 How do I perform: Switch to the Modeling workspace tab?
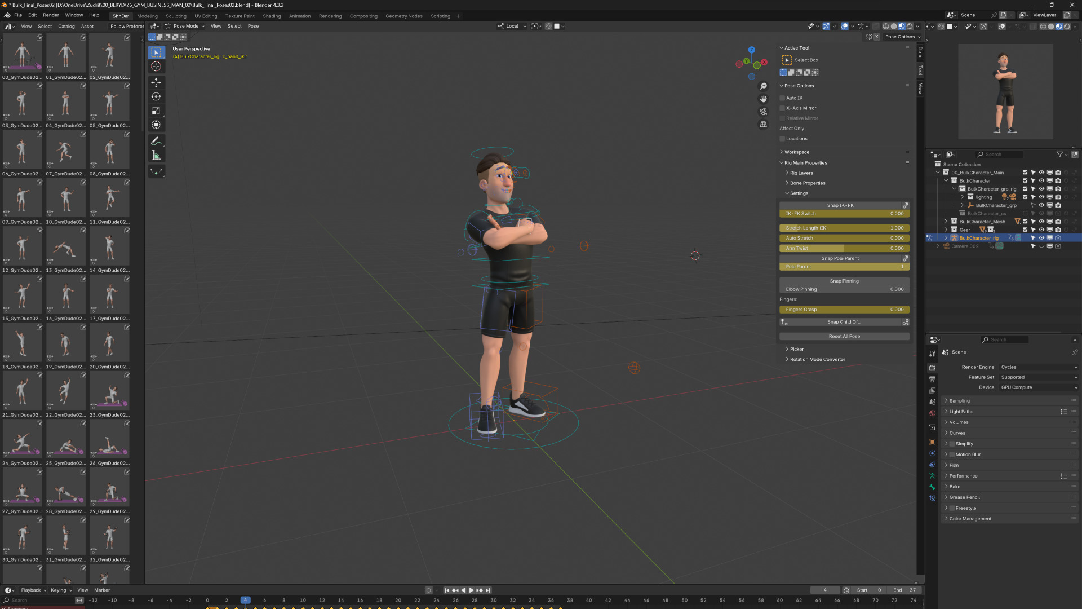click(147, 16)
